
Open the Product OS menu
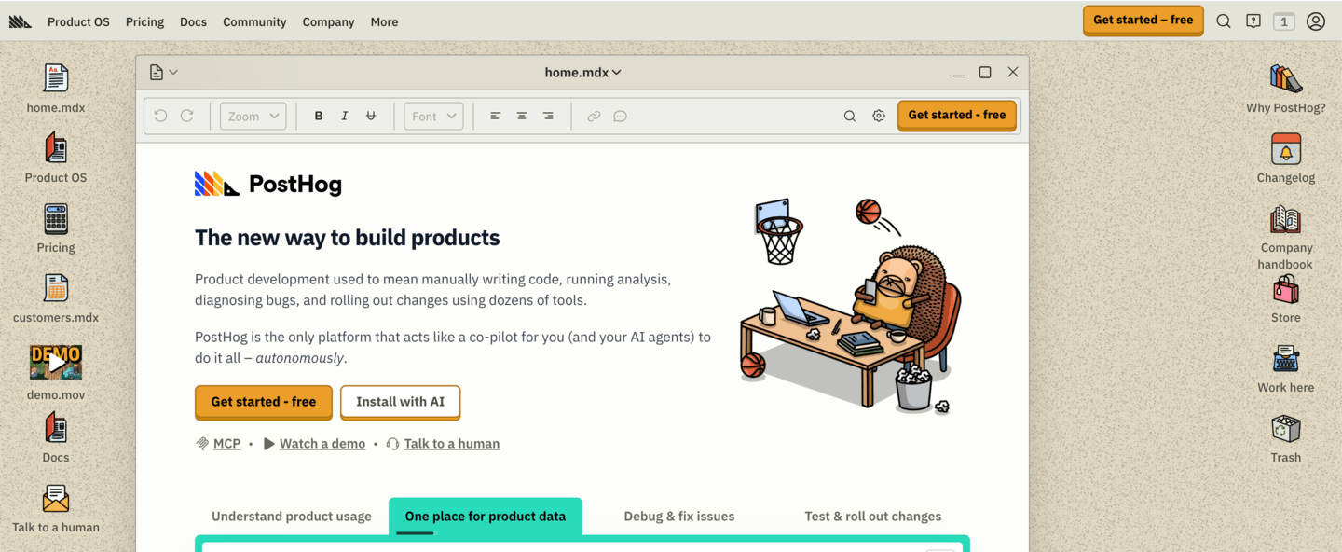[x=78, y=21]
